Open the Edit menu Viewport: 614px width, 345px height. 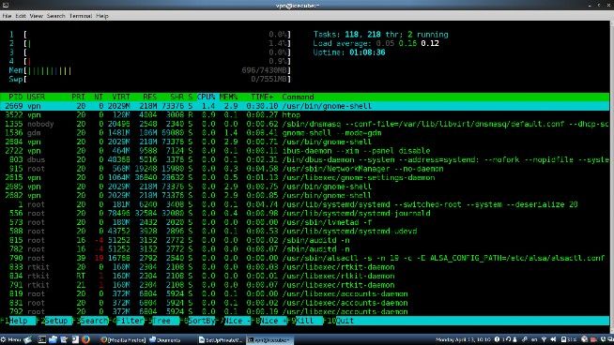coord(21,16)
